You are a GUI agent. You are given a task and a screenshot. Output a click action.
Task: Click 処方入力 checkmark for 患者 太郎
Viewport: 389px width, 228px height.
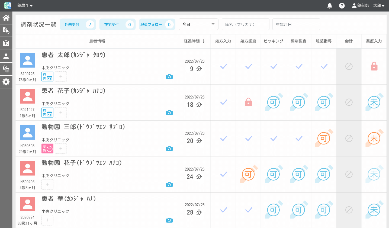tap(223, 66)
